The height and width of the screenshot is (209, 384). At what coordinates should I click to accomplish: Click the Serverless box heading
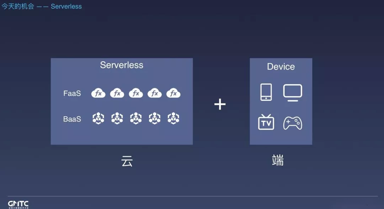[122, 65]
